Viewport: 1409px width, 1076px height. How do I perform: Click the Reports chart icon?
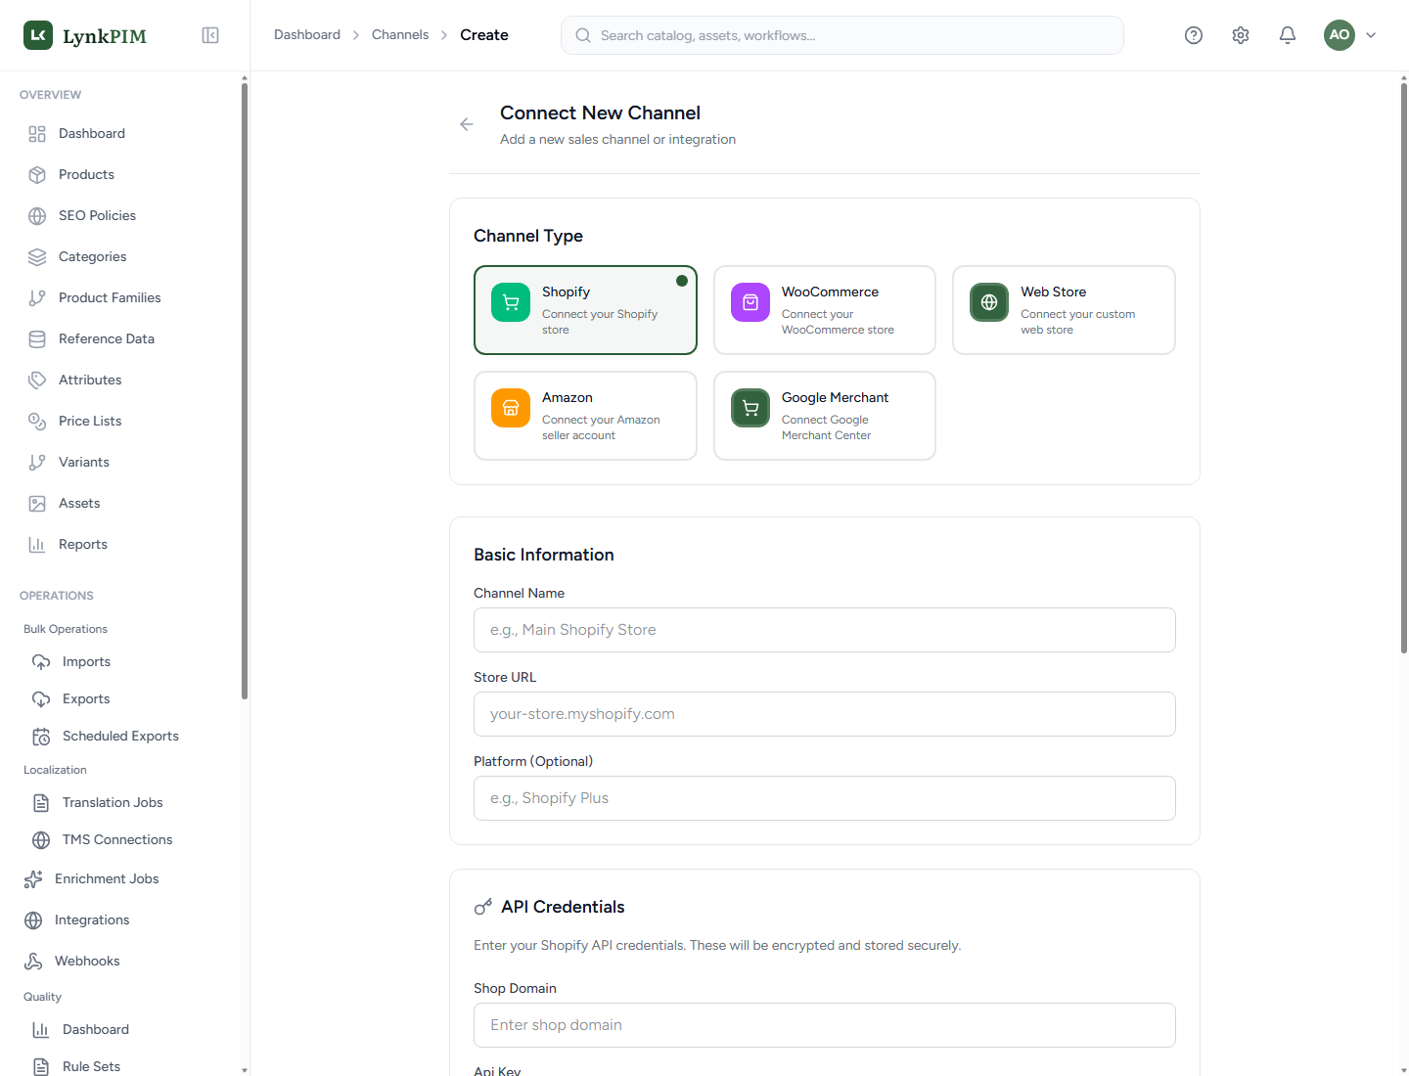37,544
